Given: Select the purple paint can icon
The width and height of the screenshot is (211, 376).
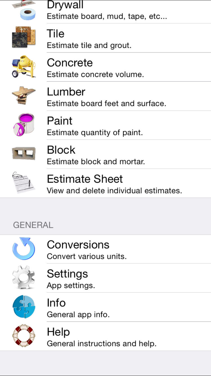Looking at the screenshot, I should tap(24, 125).
